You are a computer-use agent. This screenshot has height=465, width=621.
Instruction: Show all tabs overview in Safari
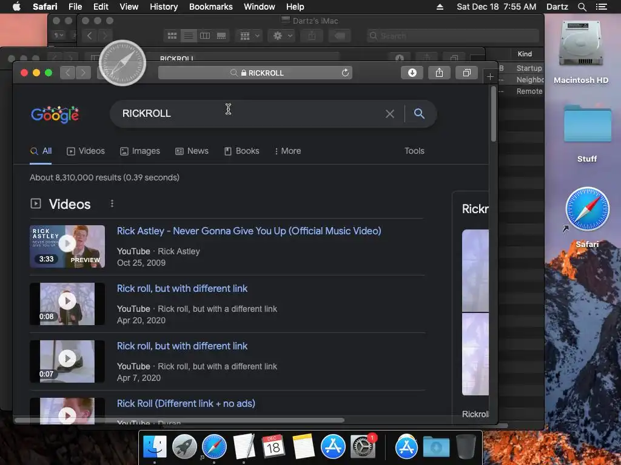466,73
